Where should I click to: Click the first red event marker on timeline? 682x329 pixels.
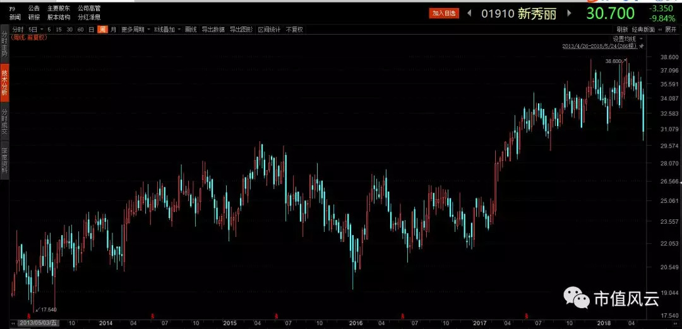click(x=28, y=315)
